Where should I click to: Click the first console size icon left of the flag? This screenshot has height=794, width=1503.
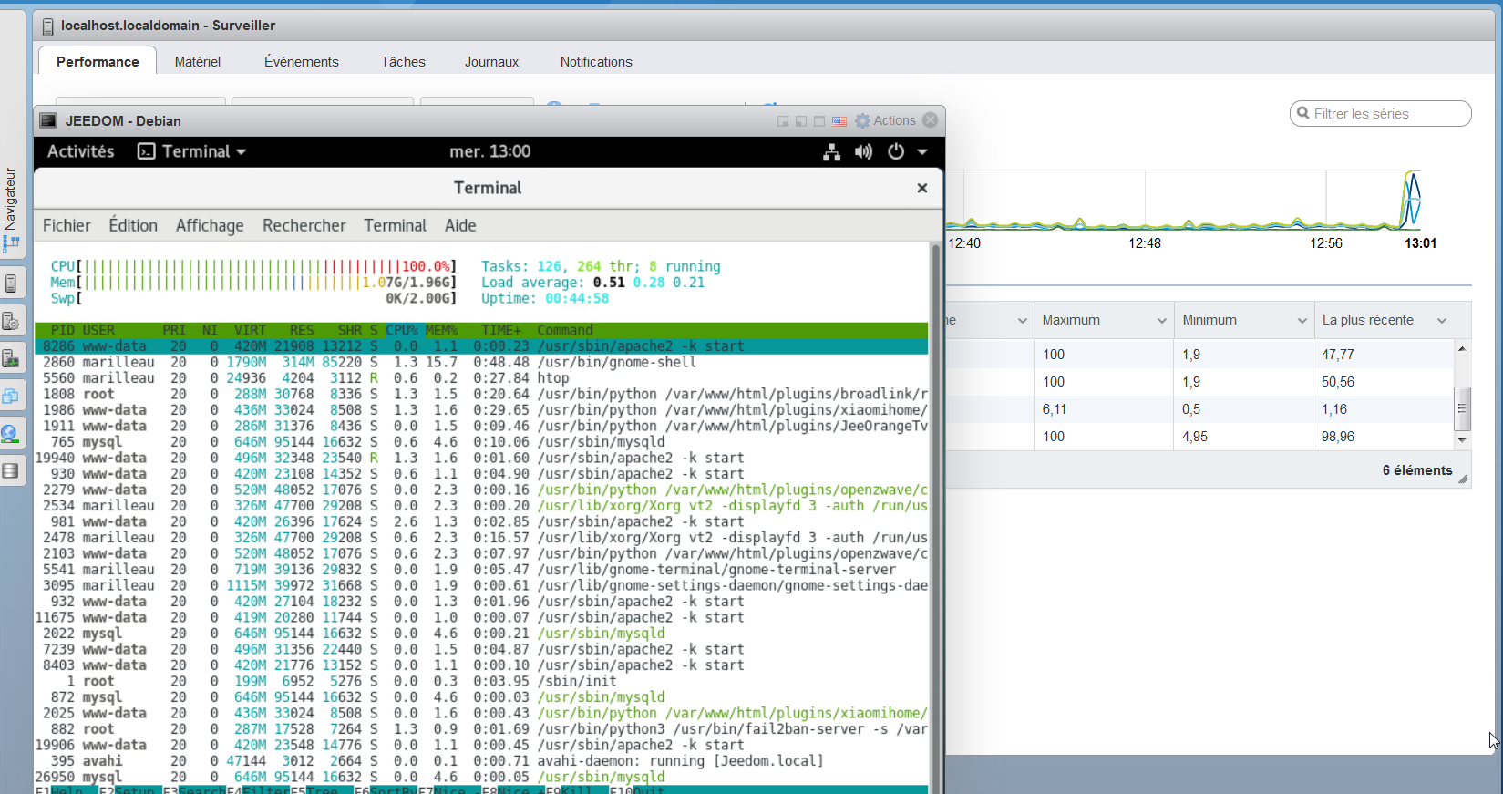coord(783,121)
